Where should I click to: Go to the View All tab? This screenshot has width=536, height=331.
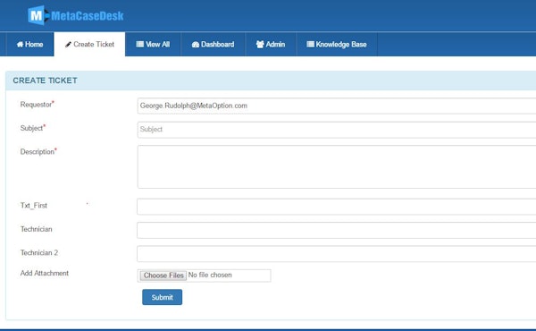[x=153, y=45]
